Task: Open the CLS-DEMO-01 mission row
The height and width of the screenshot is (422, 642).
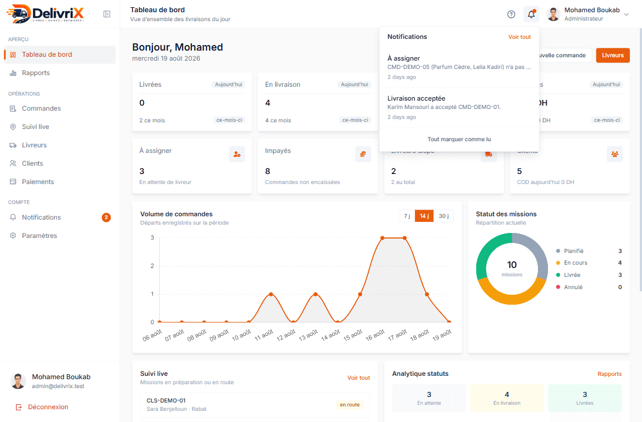Action: [255, 404]
